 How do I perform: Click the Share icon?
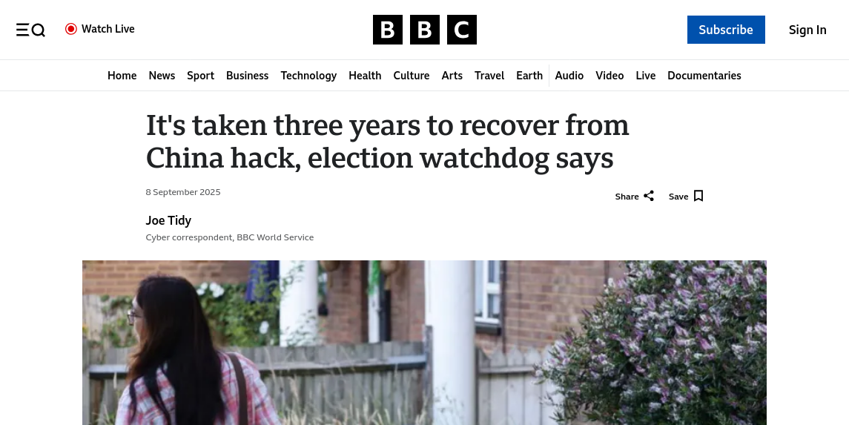649,196
